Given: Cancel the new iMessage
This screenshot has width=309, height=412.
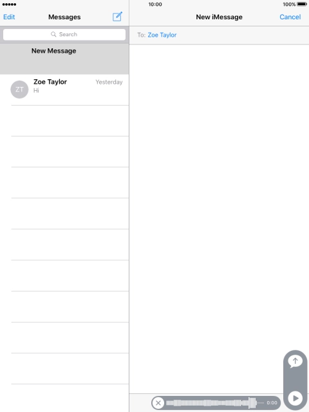Looking at the screenshot, I should (x=290, y=17).
